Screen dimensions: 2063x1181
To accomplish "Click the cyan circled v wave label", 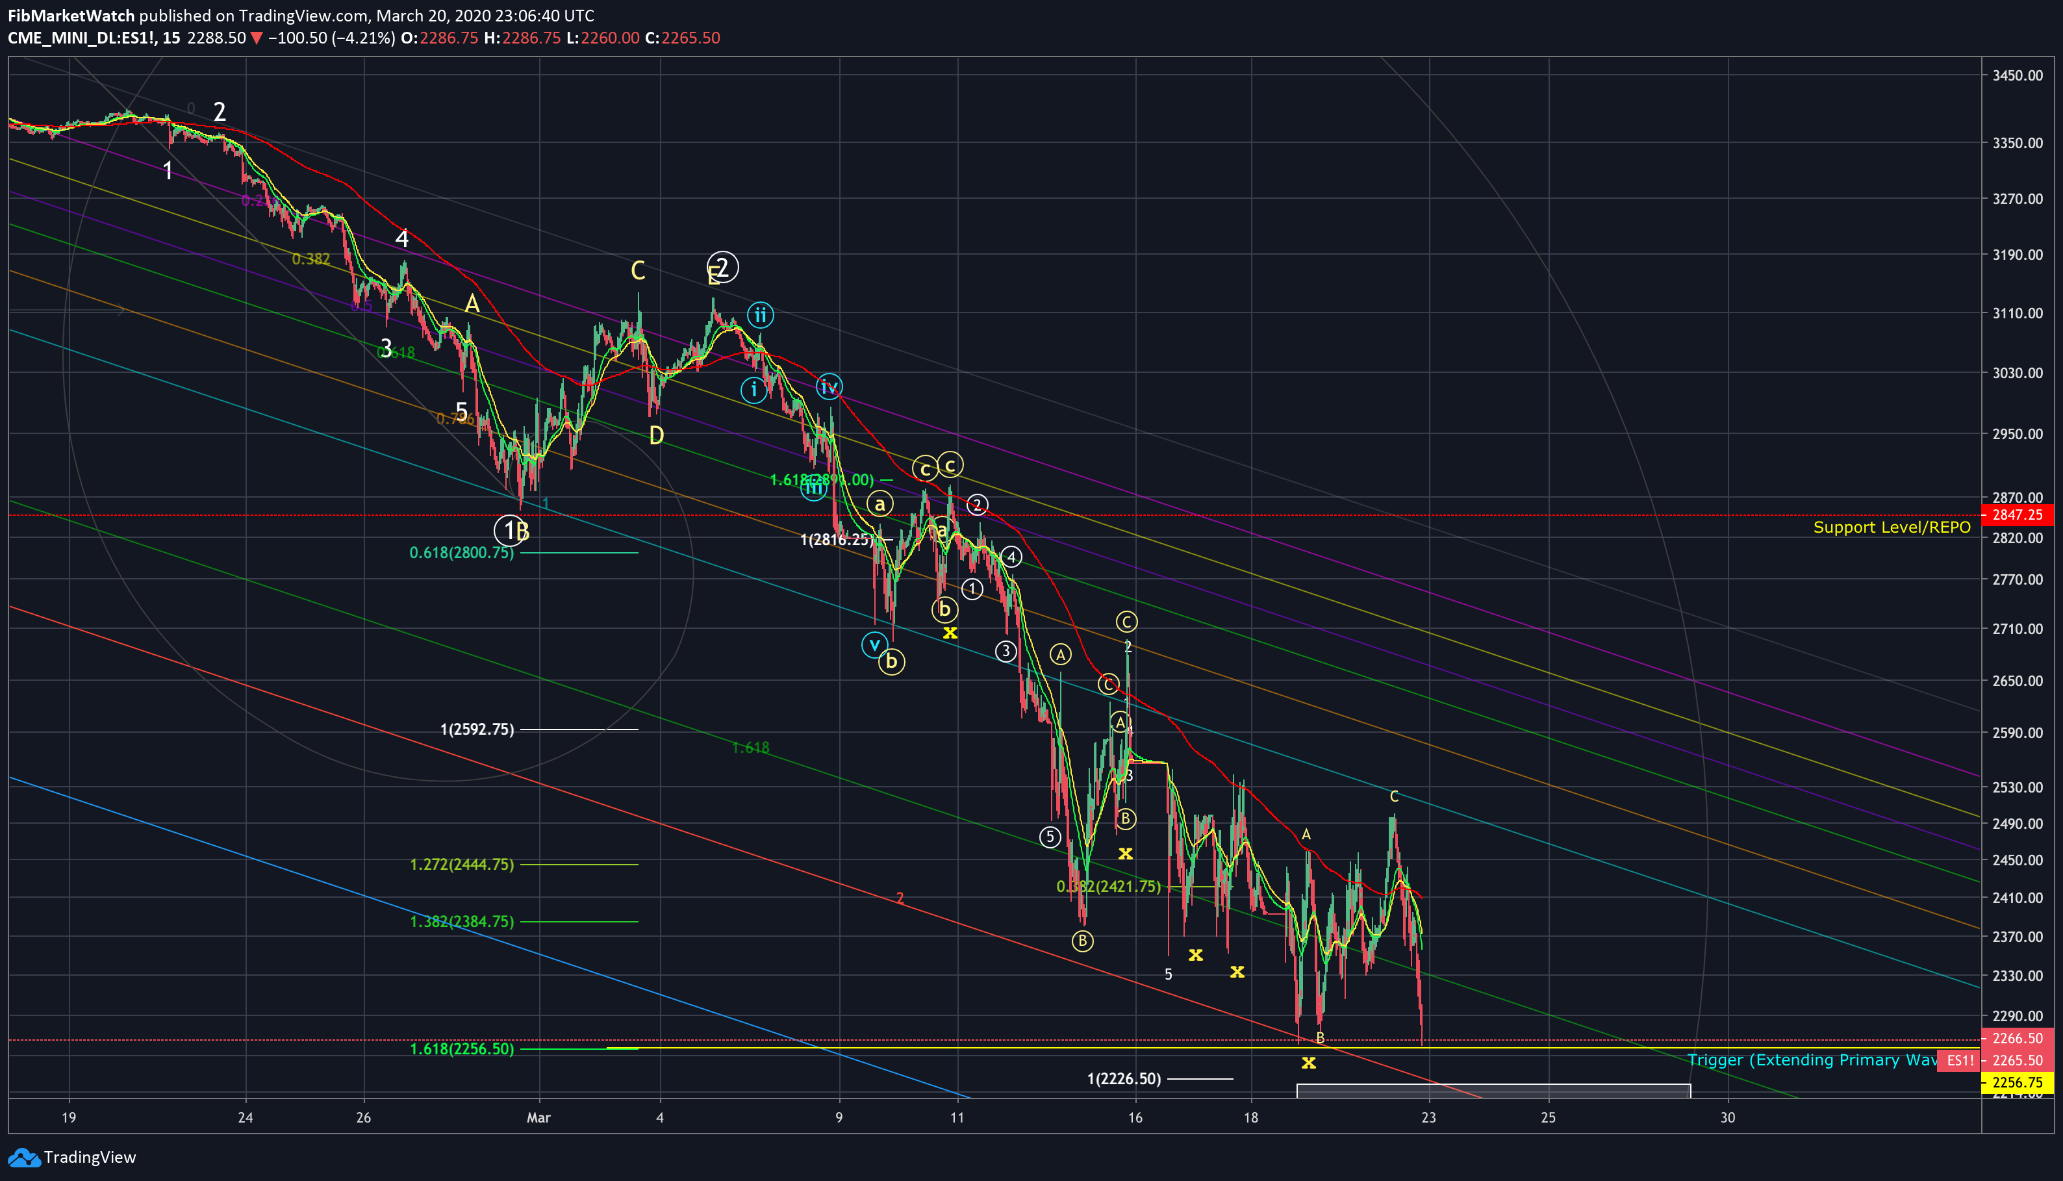I will click(x=874, y=645).
